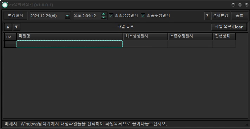The height and width of the screenshot is (129, 250).
Task: Select the empty 파일명 cell in first row
Action: coord(70,44)
